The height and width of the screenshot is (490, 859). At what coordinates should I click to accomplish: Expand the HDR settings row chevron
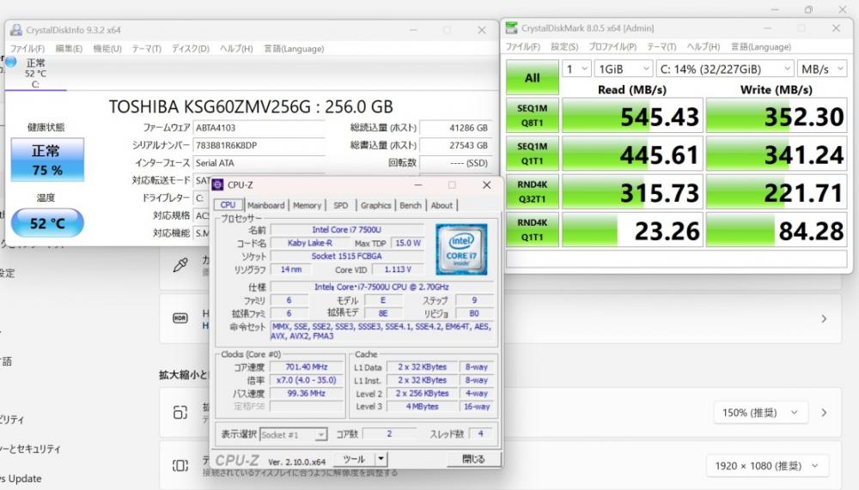click(x=824, y=318)
